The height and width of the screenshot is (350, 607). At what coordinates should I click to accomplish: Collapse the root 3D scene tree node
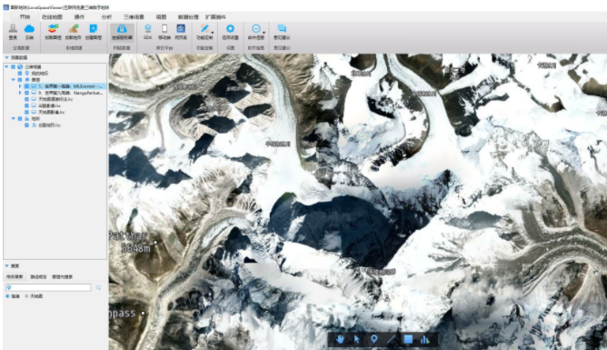[x=6, y=67]
